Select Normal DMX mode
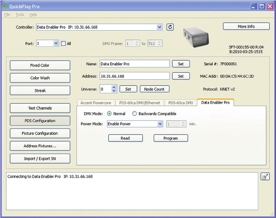 tap(109, 114)
